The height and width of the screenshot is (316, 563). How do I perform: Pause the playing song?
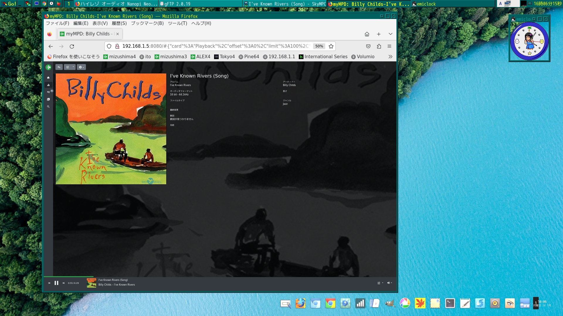pyautogui.click(x=56, y=283)
